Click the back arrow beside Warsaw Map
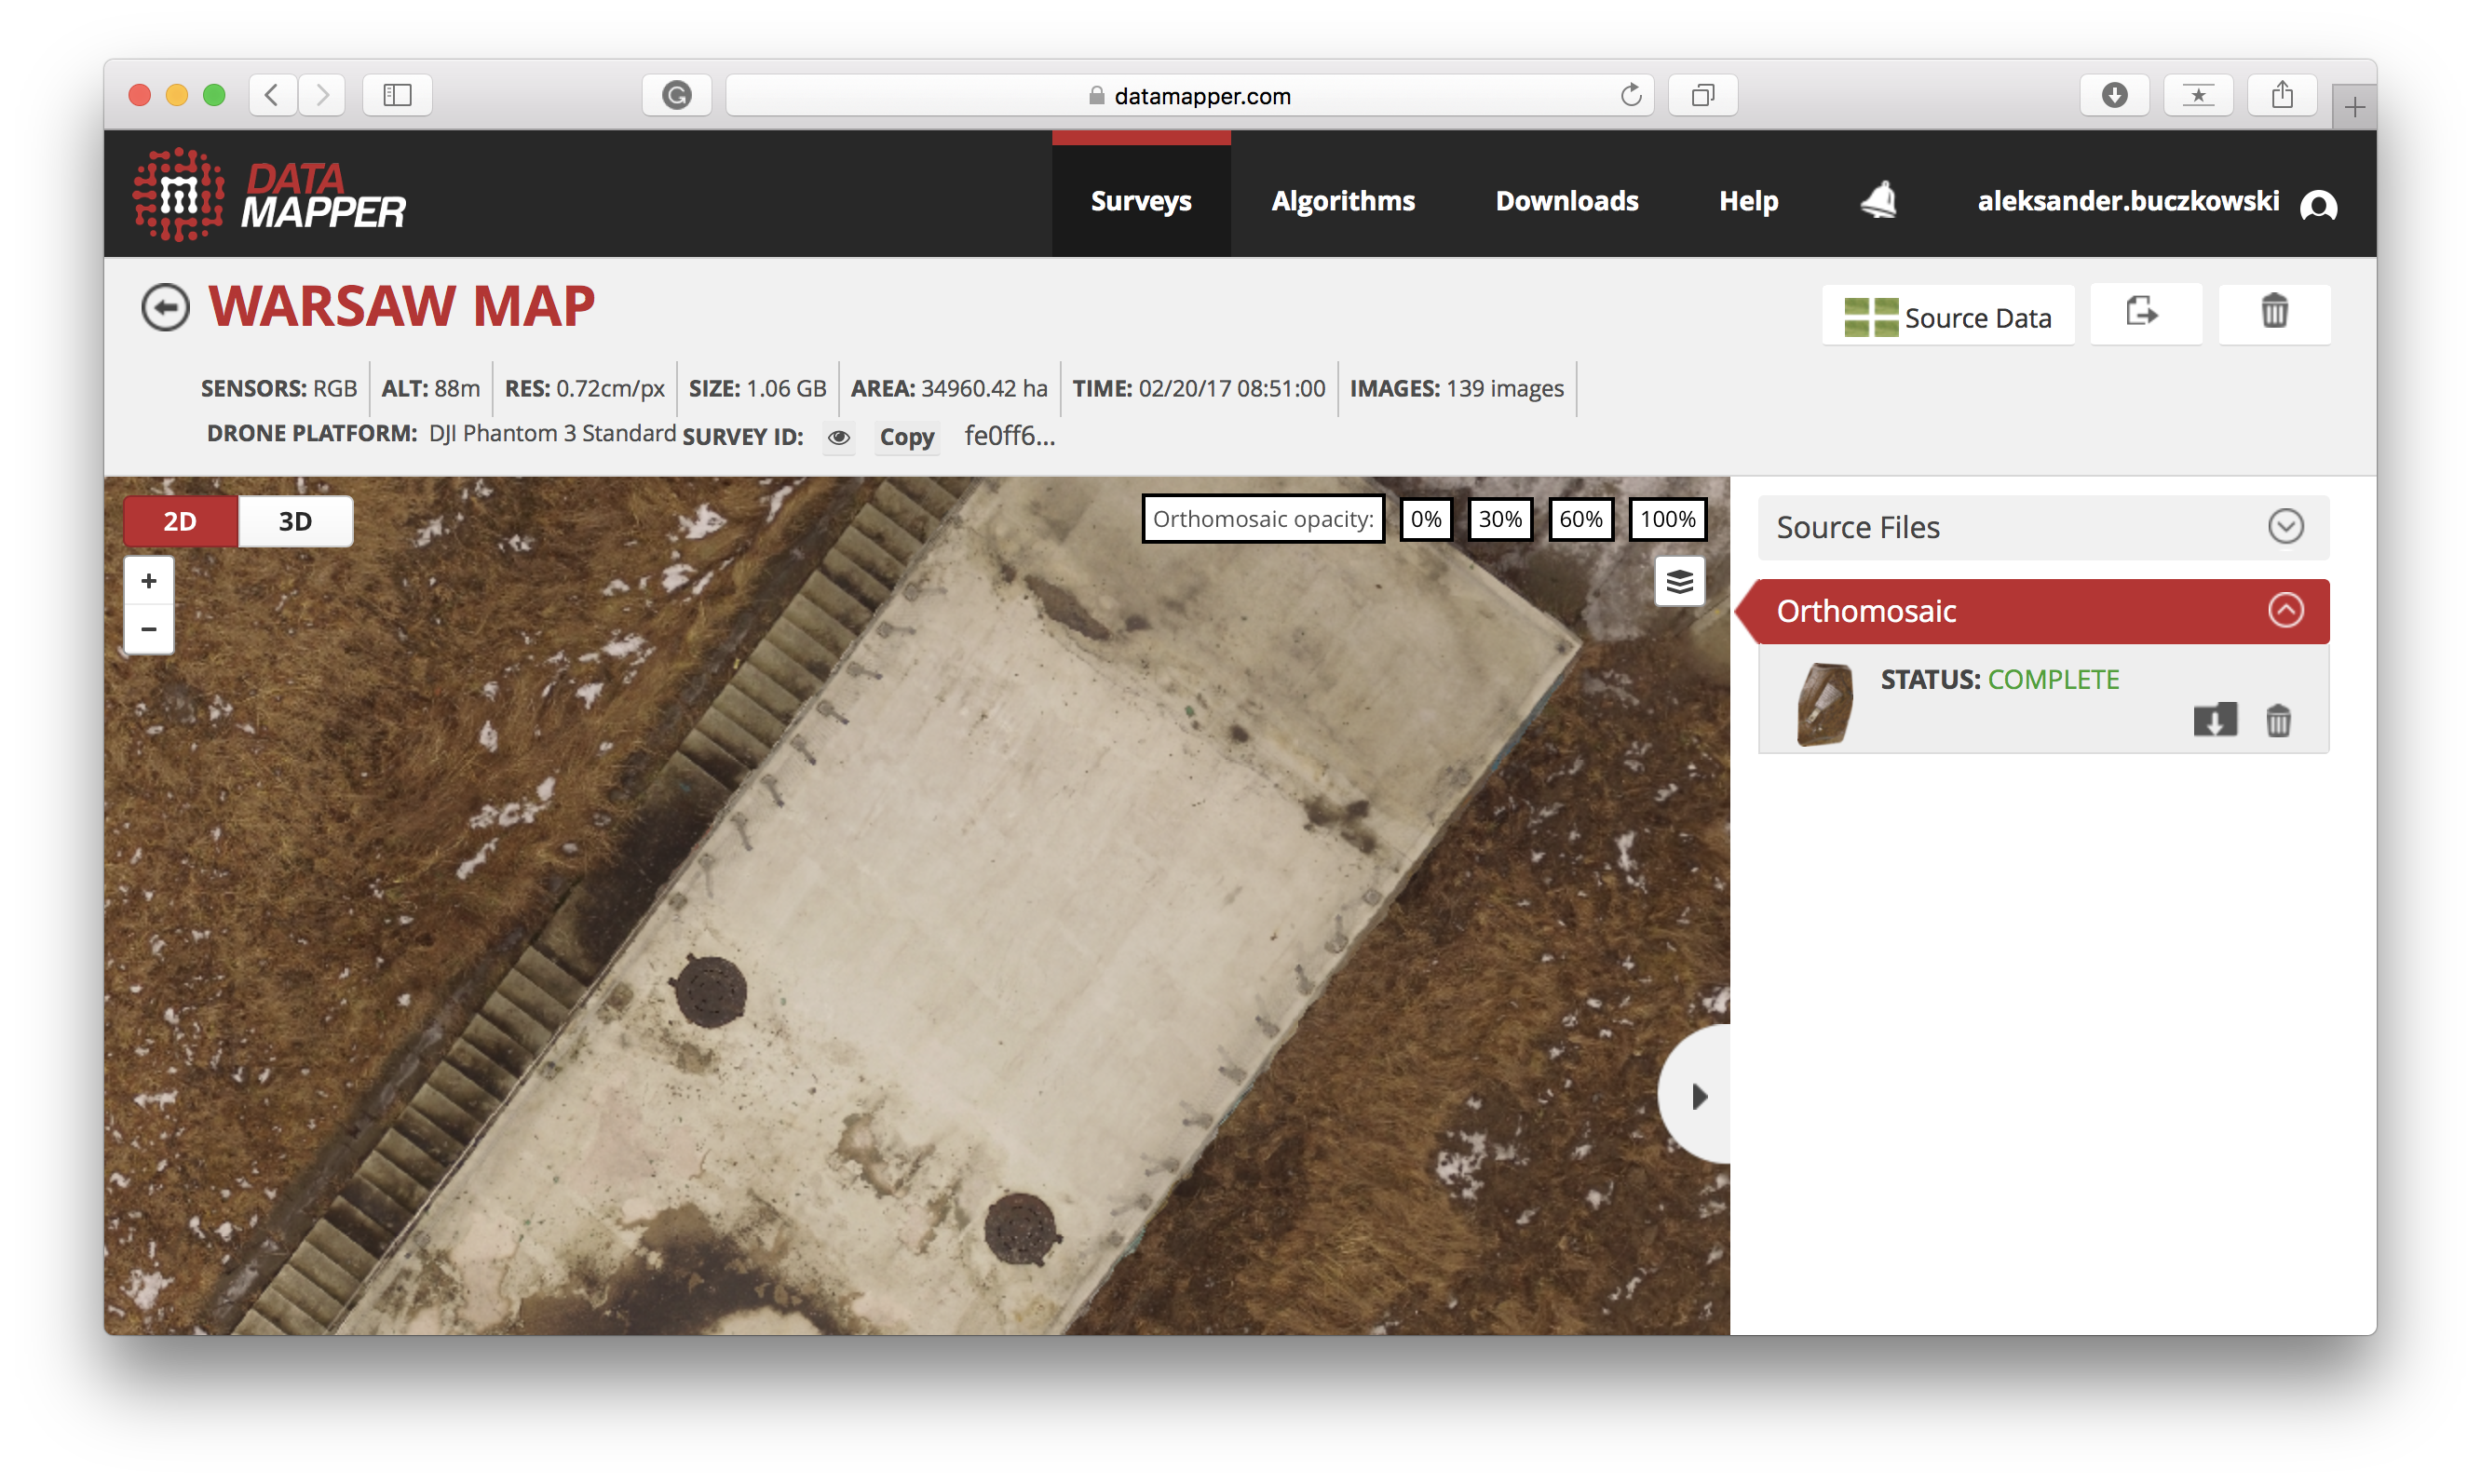 [165, 307]
